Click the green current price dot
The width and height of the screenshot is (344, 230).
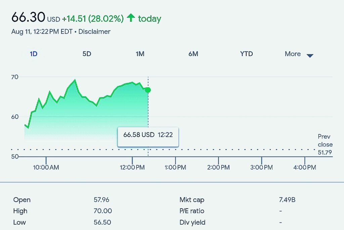coord(148,90)
